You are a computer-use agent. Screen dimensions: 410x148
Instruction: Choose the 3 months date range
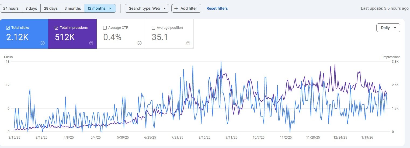click(73, 8)
